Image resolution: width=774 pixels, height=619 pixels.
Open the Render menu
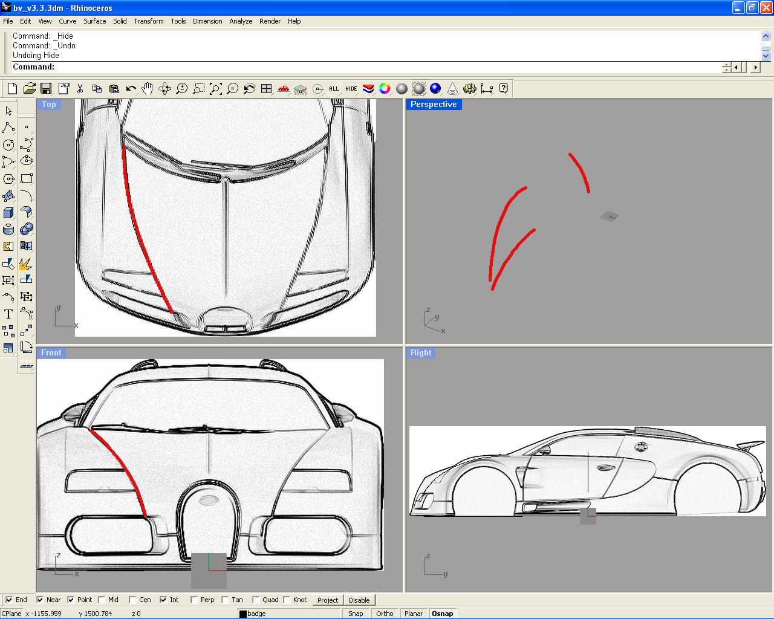coord(270,21)
